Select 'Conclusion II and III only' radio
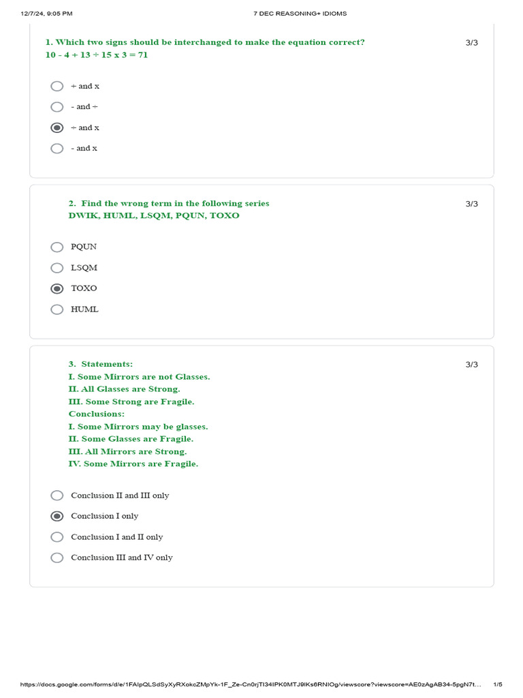The image size is (523, 698). tap(57, 496)
